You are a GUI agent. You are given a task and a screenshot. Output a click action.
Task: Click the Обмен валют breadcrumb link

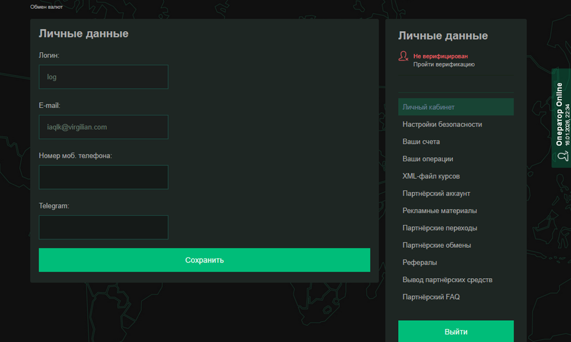(x=46, y=7)
